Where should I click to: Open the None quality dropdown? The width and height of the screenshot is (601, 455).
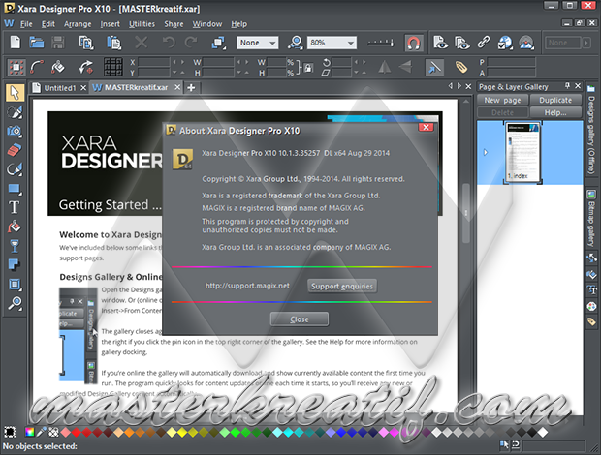[258, 43]
